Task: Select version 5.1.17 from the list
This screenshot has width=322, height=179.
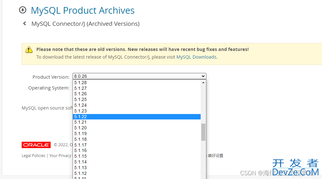Action: click(137, 145)
